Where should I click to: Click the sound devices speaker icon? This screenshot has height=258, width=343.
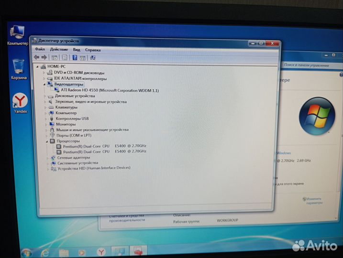pos(51,102)
